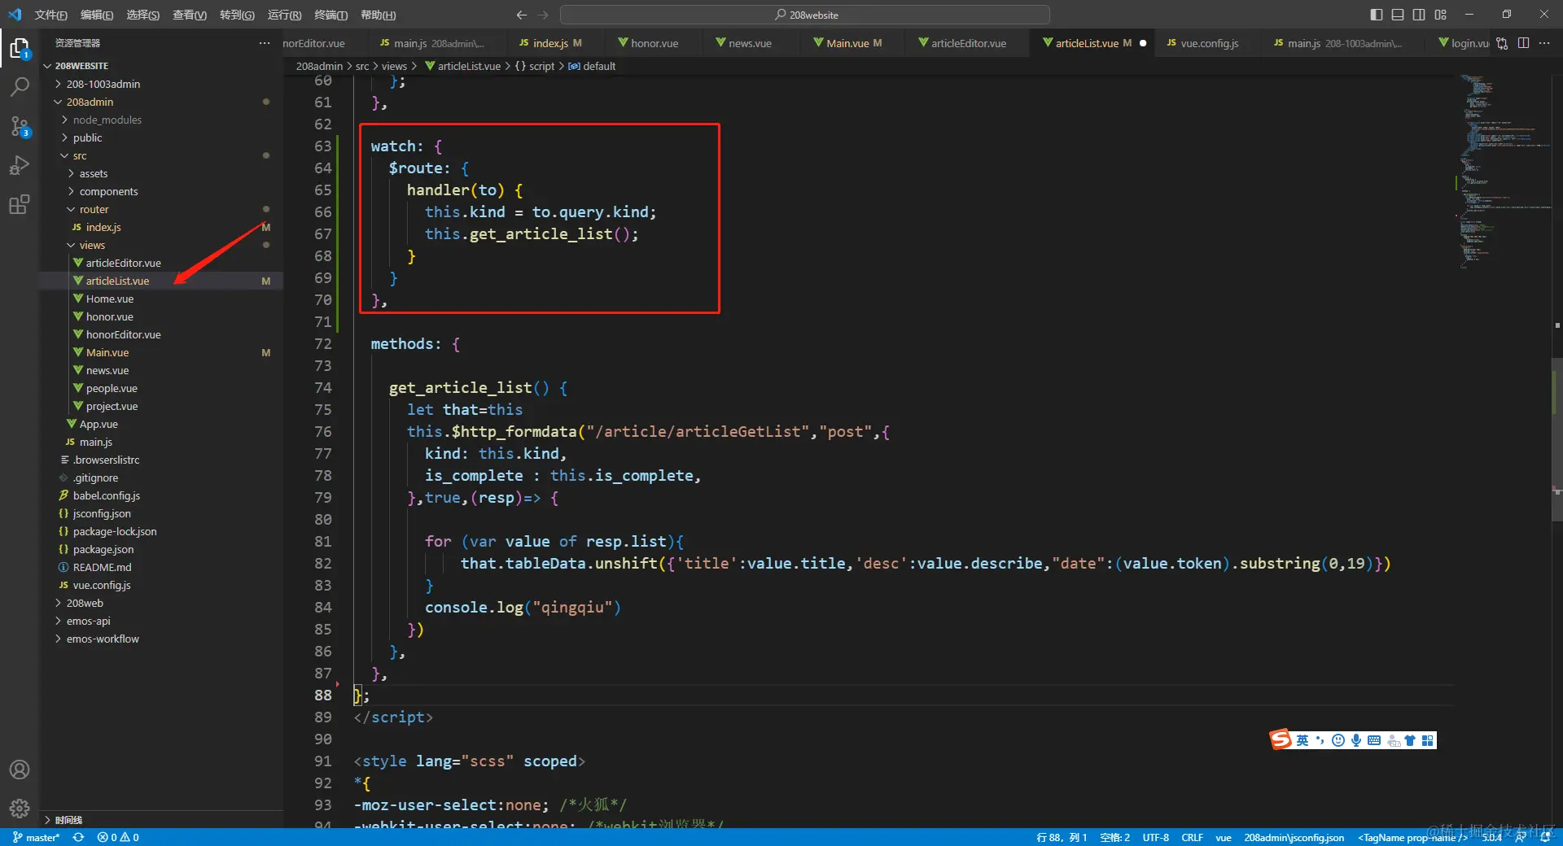Screen dimensions: 1563x846
Task: Expand the timeline section
Action: [x=161, y=820]
